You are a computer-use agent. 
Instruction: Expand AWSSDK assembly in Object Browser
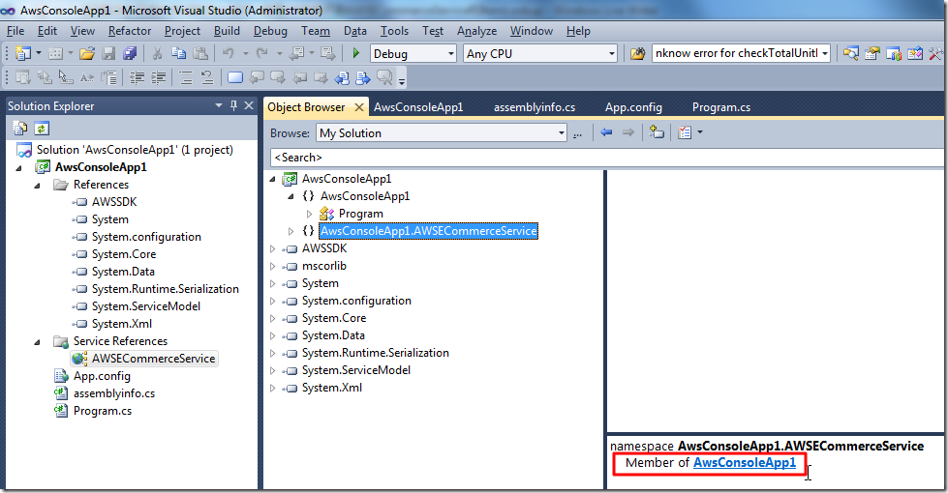(273, 248)
